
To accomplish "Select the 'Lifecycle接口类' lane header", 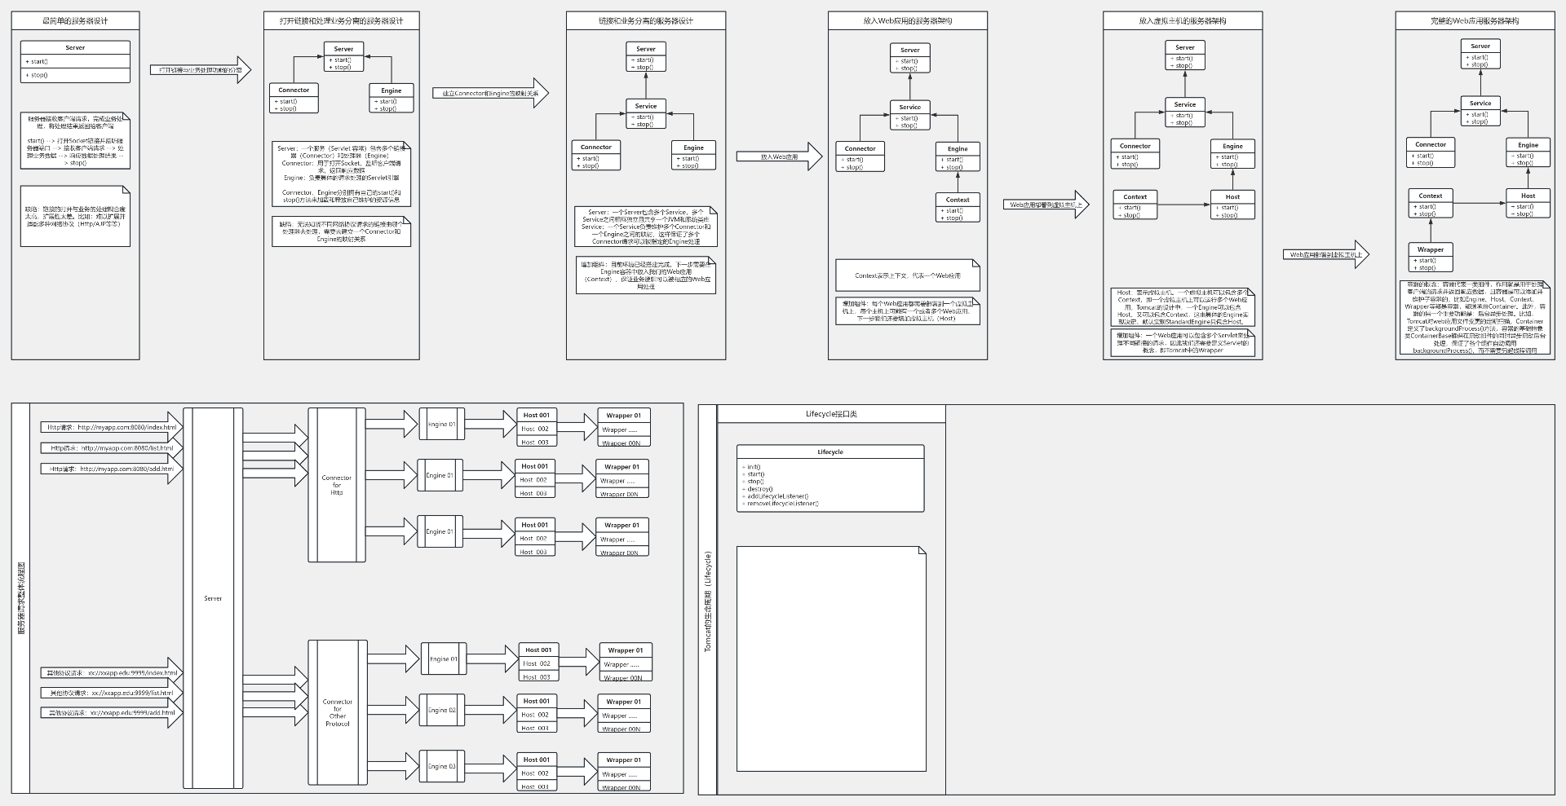I will 831,414.
